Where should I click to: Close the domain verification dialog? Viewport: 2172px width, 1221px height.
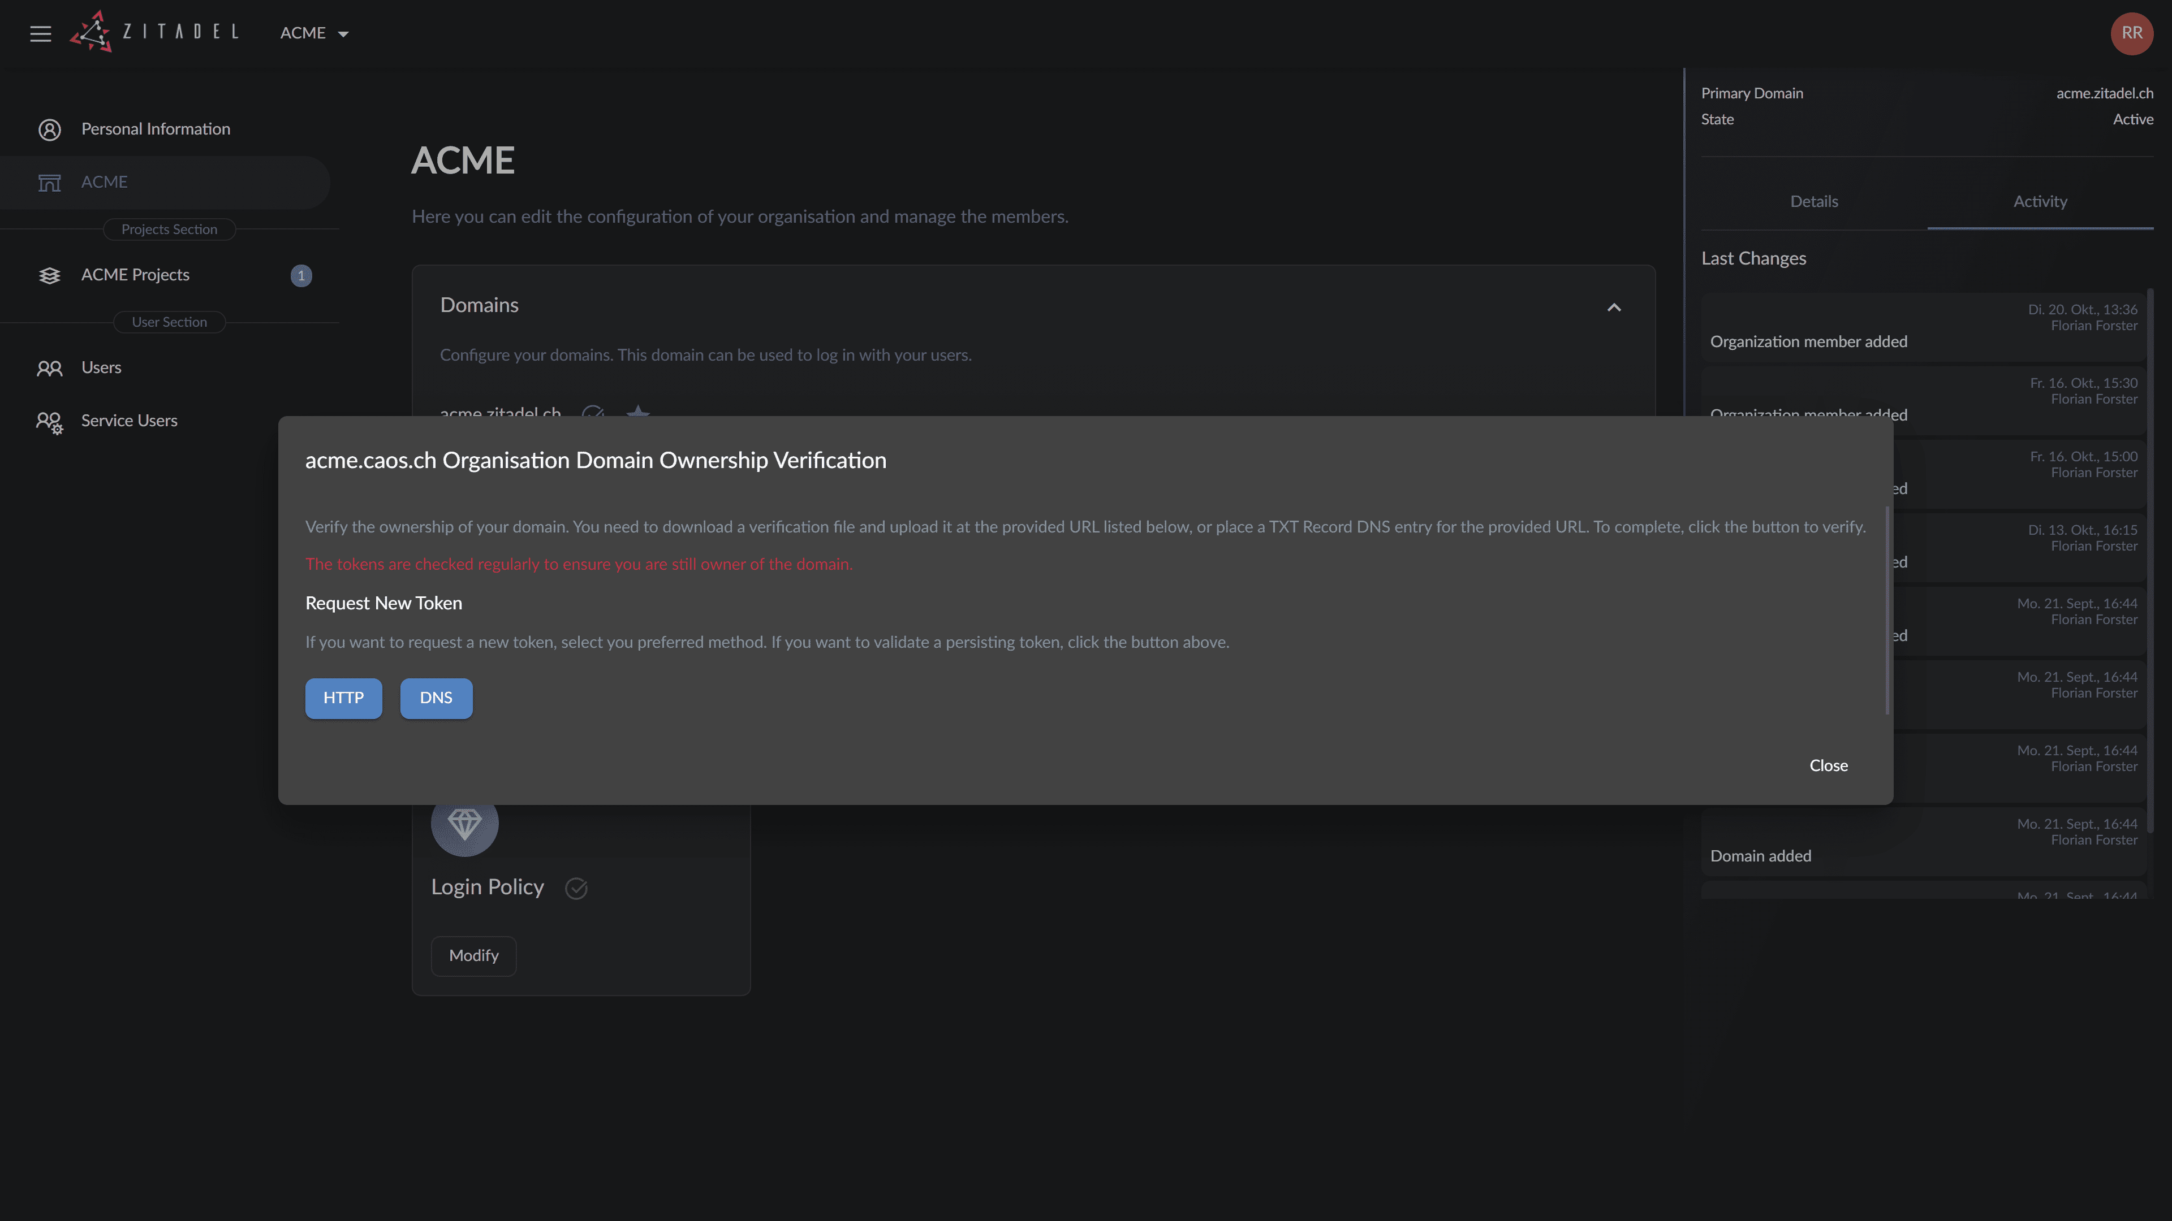click(x=1828, y=765)
